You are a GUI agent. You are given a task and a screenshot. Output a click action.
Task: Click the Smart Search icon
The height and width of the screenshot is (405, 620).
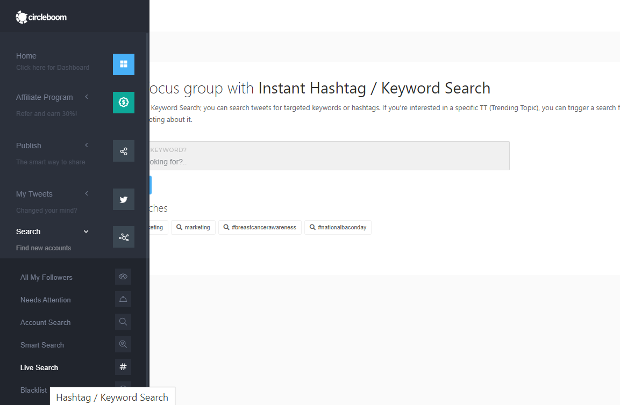click(x=123, y=344)
